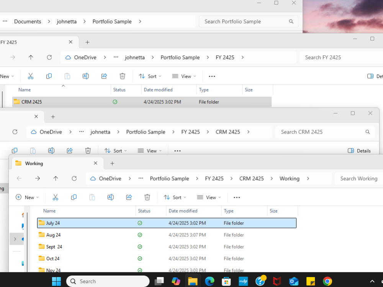Click Share icon in FY 2425 window toolbar
Image resolution: width=383 pixels, height=287 pixels.
point(104,76)
